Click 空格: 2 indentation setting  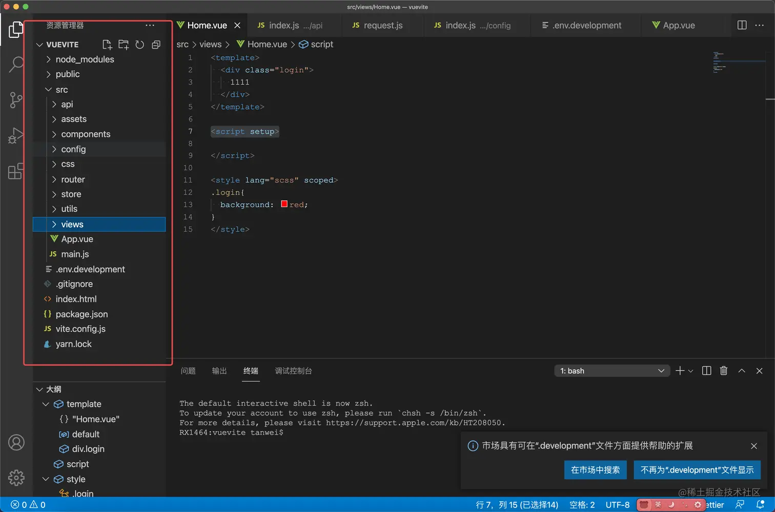coord(582,505)
